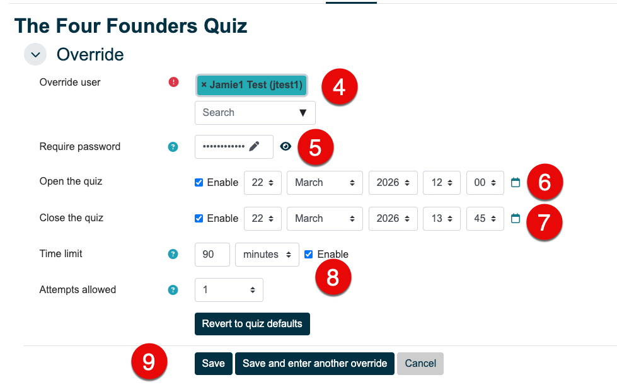Click the Attempts allowed help icon
The height and width of the screenshot is (387, 617).
(x=173, y=290)
